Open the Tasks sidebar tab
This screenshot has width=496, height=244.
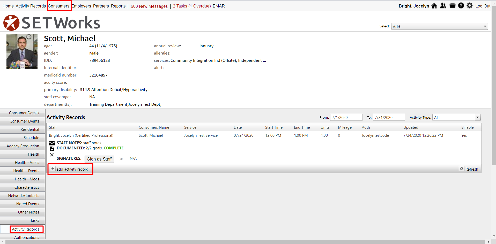coord(23,220)
